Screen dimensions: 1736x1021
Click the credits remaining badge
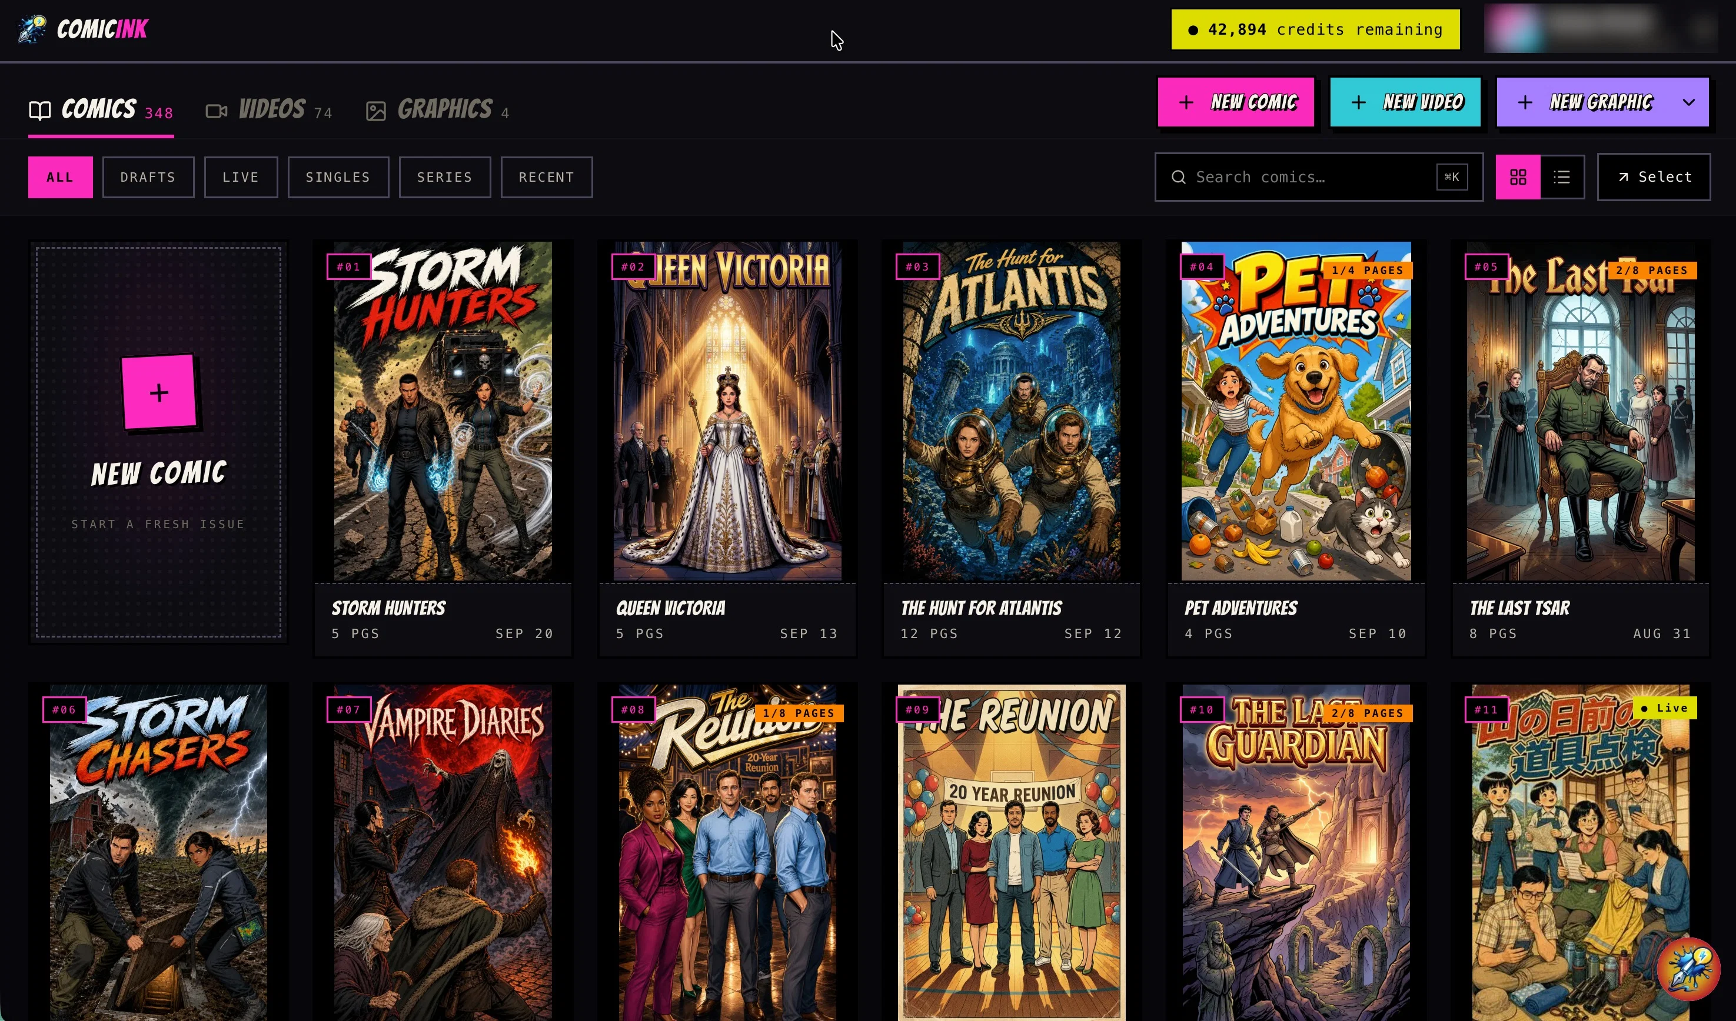(1315, 29)
